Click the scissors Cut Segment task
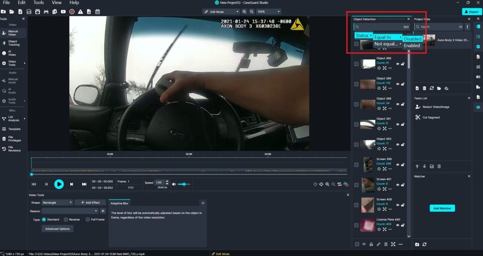483x256 pixels. pos(431,118)
